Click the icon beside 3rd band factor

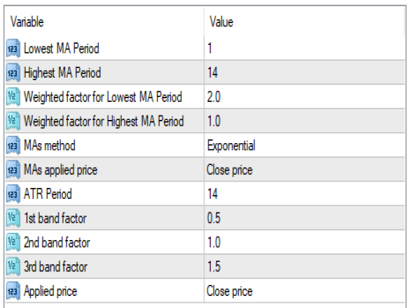(x=13, y=267)
